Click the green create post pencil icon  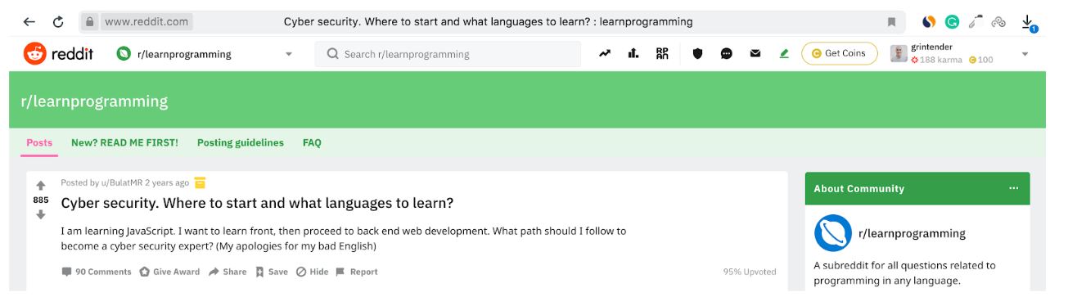784,54
